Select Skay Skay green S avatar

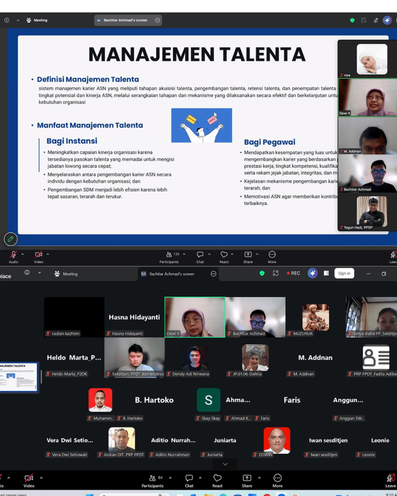208,400
